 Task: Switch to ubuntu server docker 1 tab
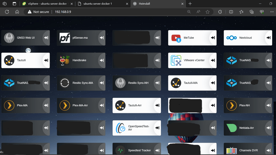(103, 4)
